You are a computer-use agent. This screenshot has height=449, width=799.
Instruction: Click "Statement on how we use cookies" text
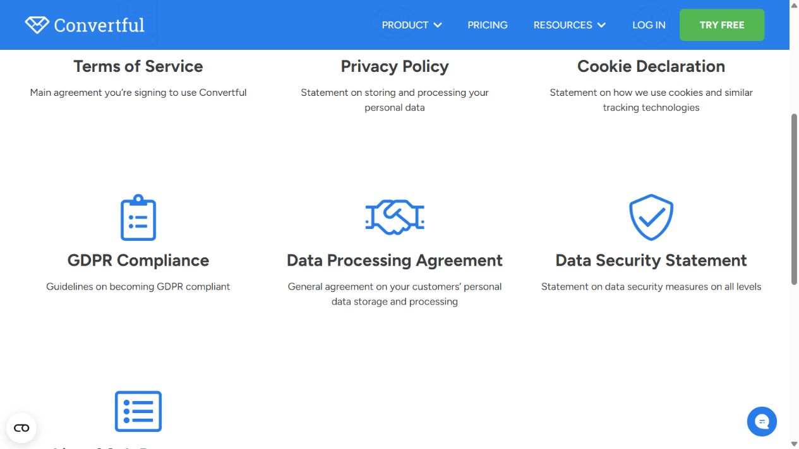(x=651, y=100)
